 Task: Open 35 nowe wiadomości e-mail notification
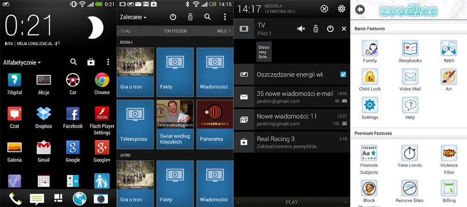click(291, 97)
